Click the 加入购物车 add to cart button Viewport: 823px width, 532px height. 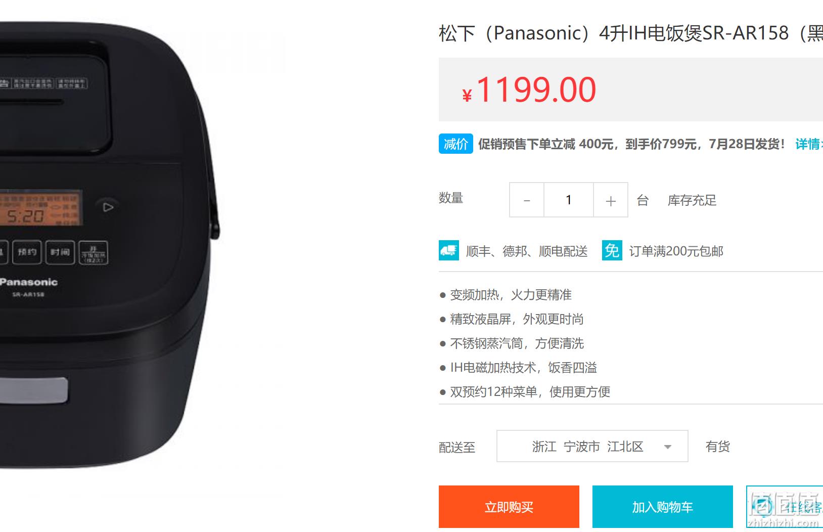663,507
